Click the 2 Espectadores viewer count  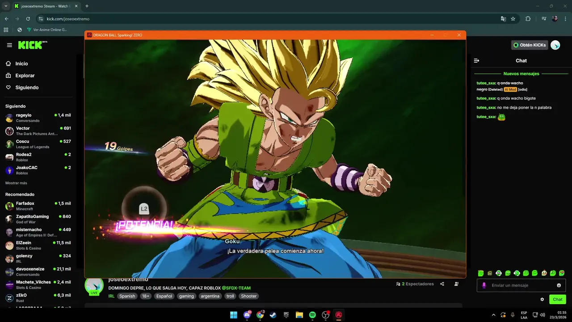point(415,284)
